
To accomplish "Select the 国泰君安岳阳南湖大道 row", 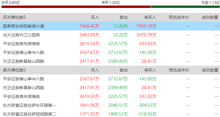I will pos(110,26).
